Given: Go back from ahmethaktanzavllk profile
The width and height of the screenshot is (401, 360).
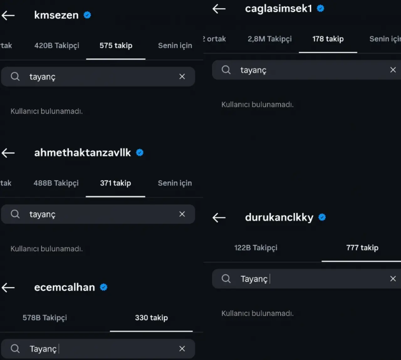Looking at the screenshot, I should [8, 153].
